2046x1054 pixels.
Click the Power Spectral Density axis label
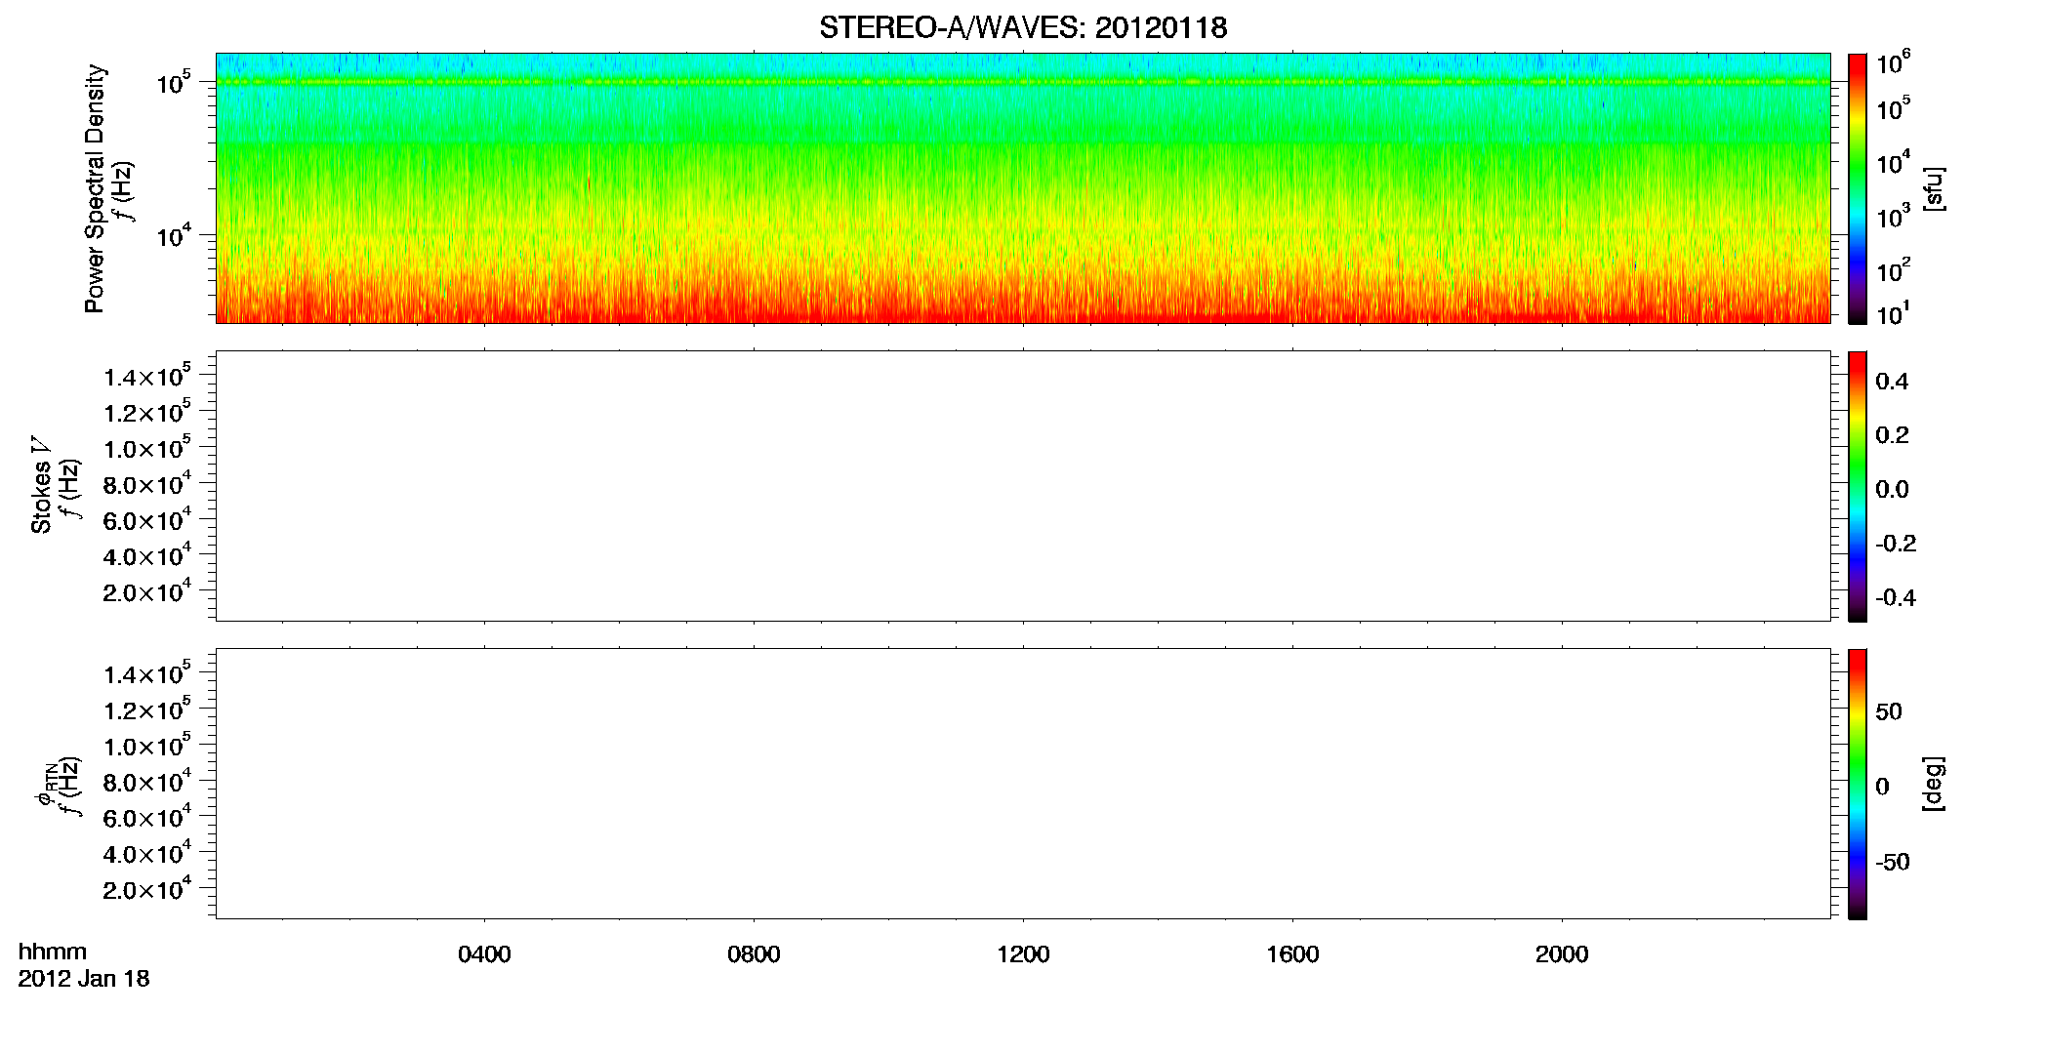(x=95, y=188)
